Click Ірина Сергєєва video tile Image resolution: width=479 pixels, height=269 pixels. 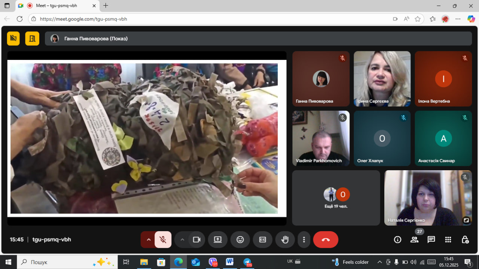tap(382, 79)
